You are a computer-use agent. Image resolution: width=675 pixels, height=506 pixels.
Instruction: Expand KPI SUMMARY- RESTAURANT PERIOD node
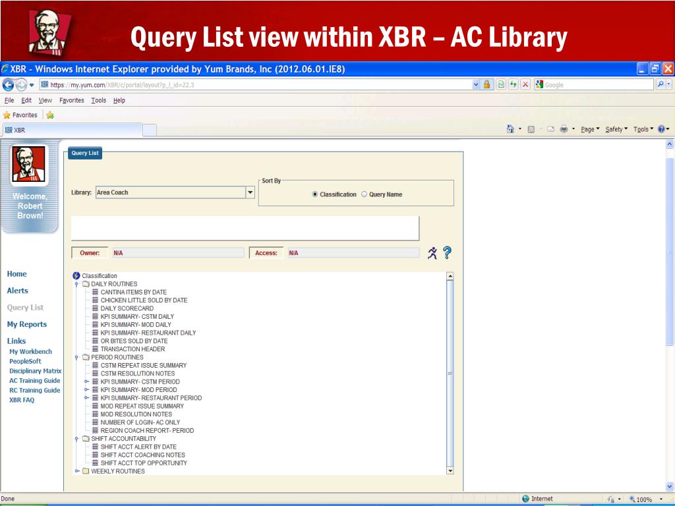[86, 398]
